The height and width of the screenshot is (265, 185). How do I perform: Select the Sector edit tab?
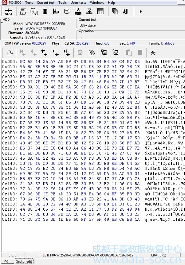(x=24, y=261)
